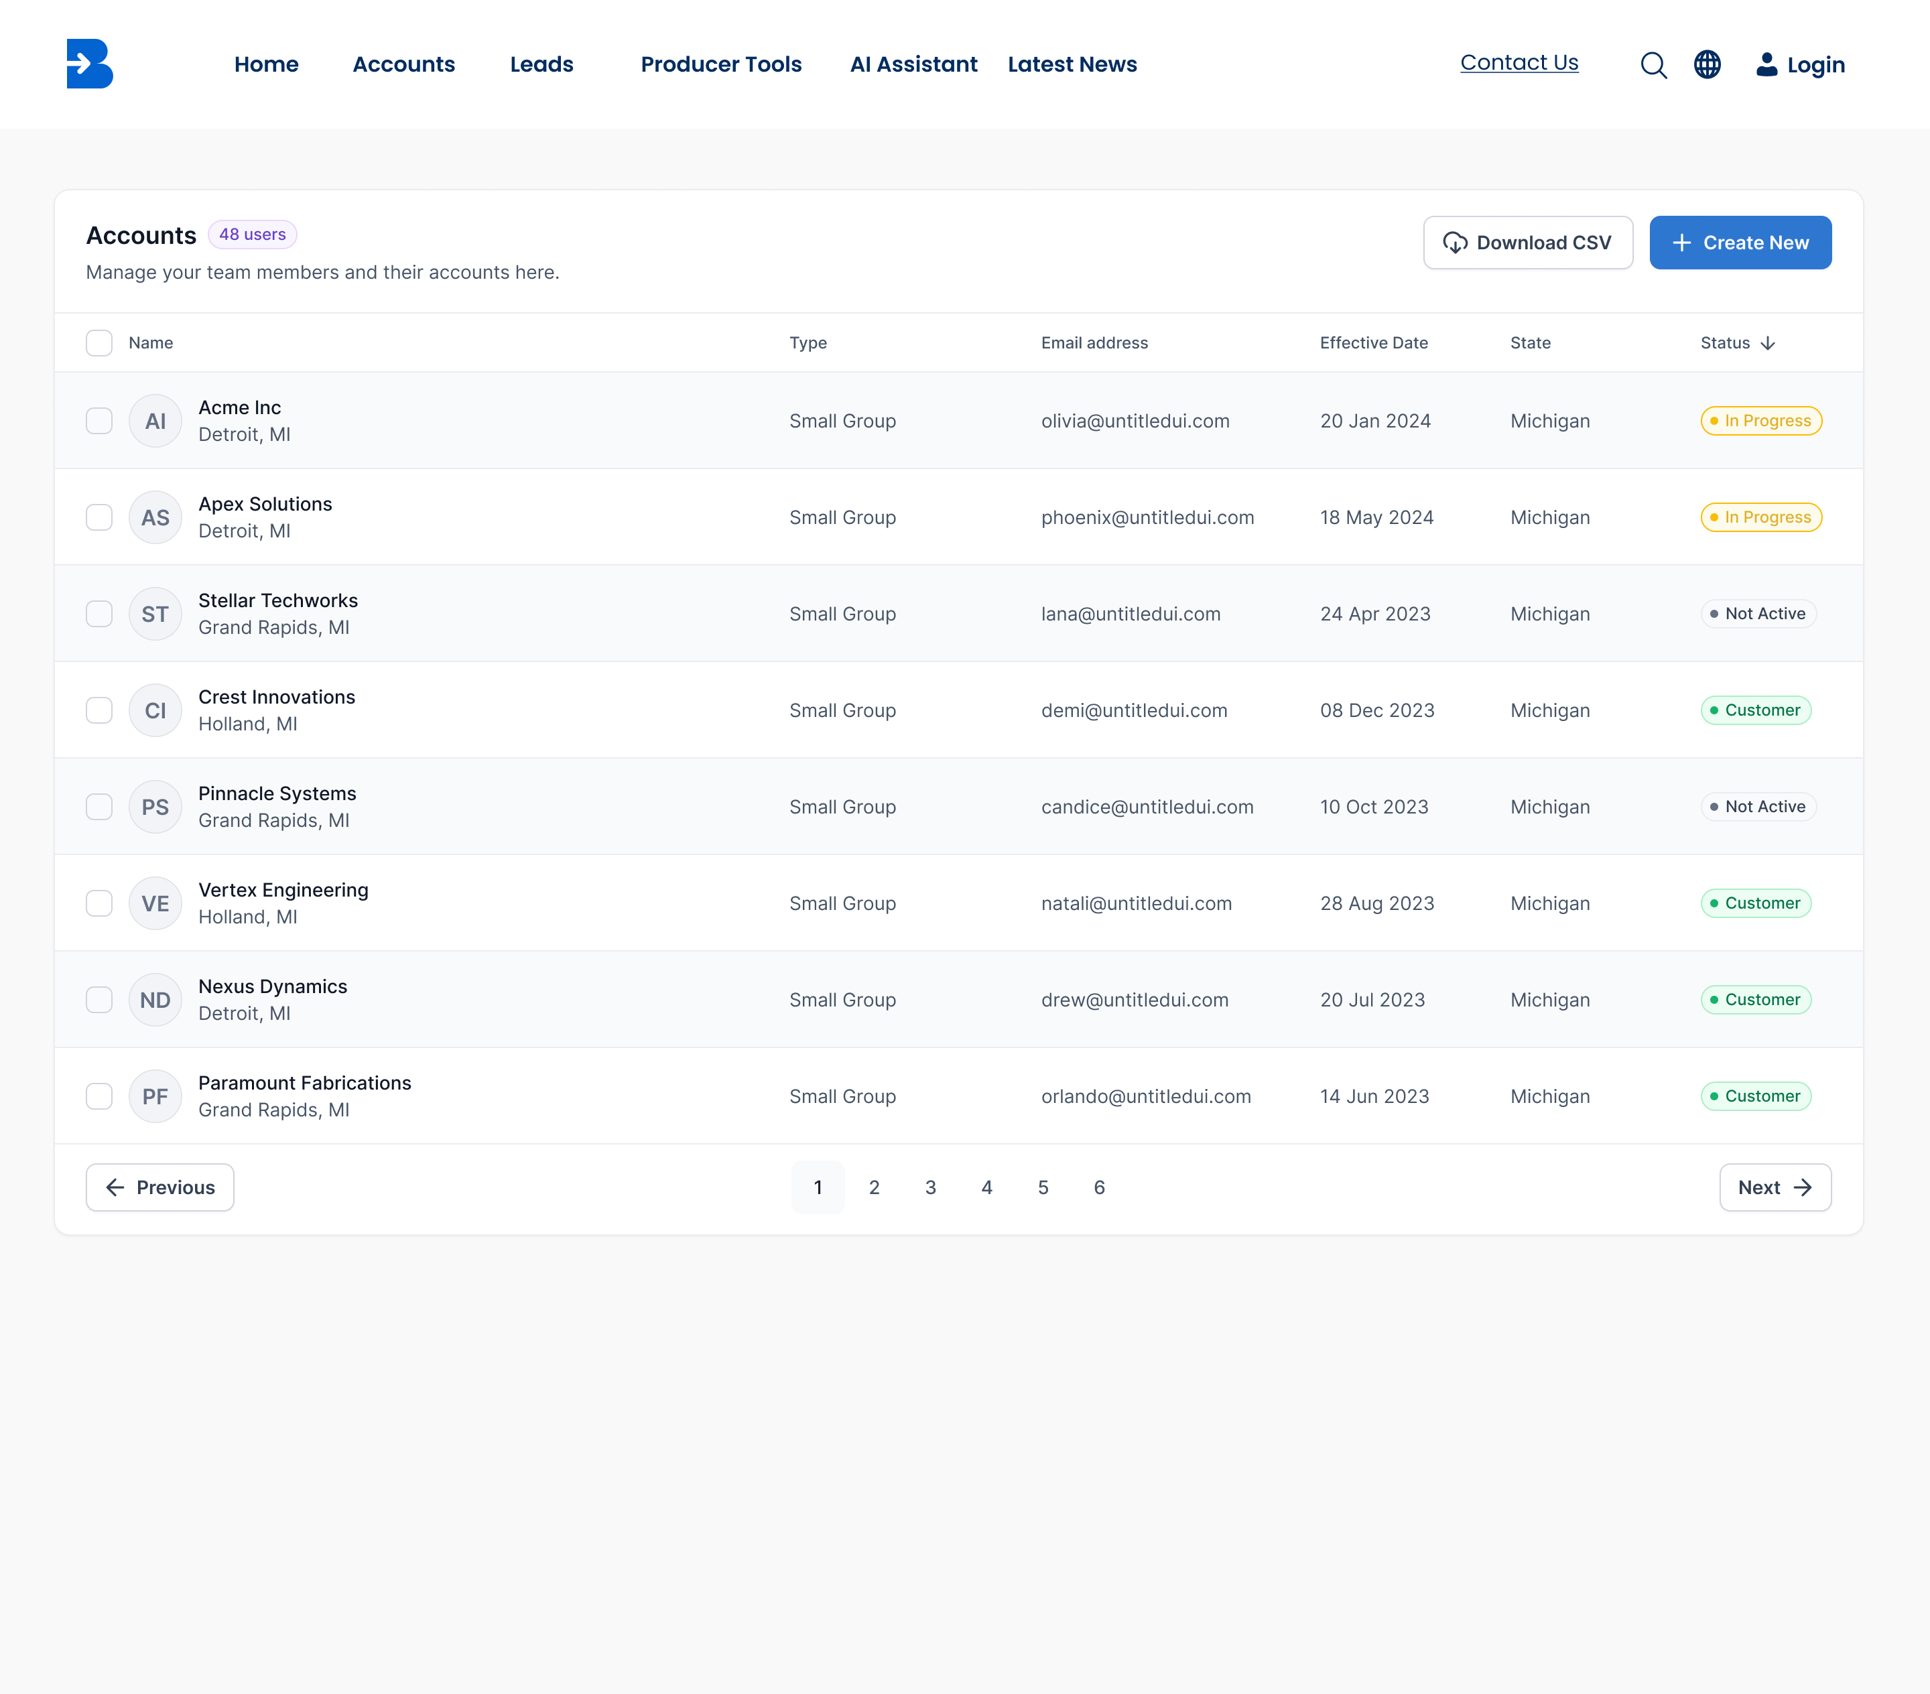Open AI Assistant in the navbar
Screen dimensions: 1930x1694
(x=913, y=64)
